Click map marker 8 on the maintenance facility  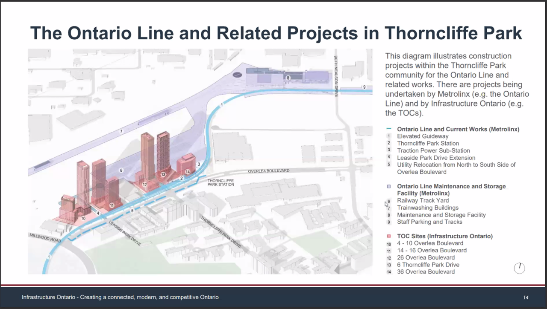pos(288,78)
